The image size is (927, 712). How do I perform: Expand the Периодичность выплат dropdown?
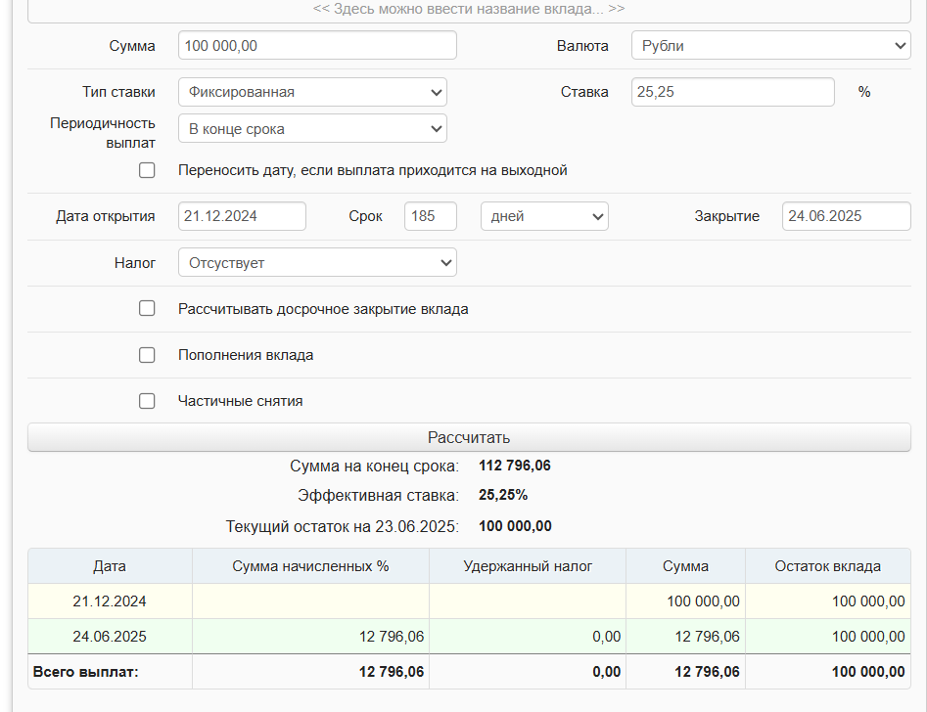pyautogui.click(x=312, y=129)
